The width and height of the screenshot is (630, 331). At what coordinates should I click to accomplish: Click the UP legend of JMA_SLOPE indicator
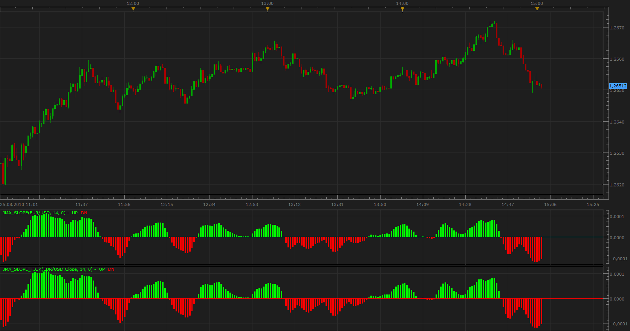pyautogui.click(x=75, y=213)
